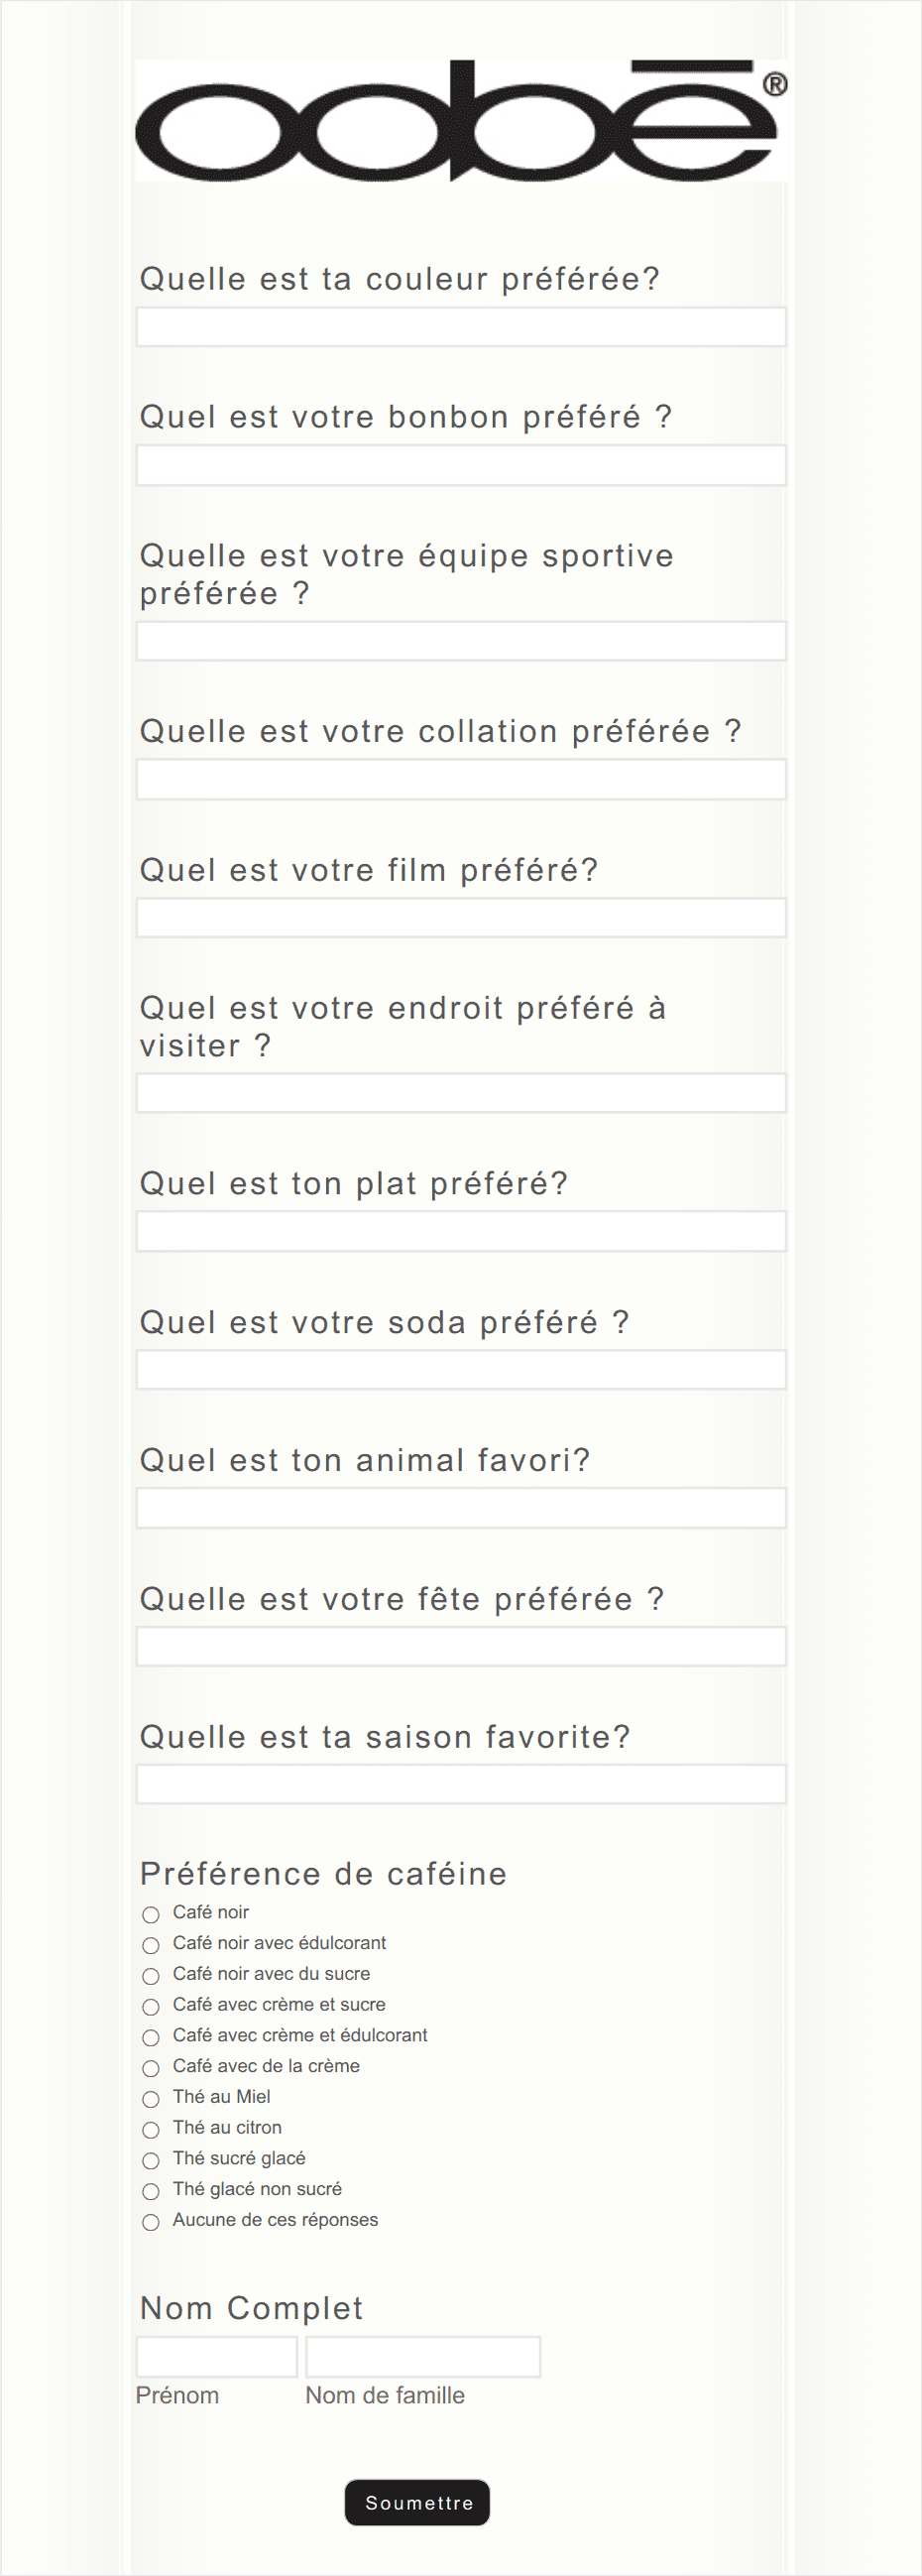Focus the couleur préférée text field
Image resolution: width=922 pixels, height=2576 pixels.
click(461, 327)
